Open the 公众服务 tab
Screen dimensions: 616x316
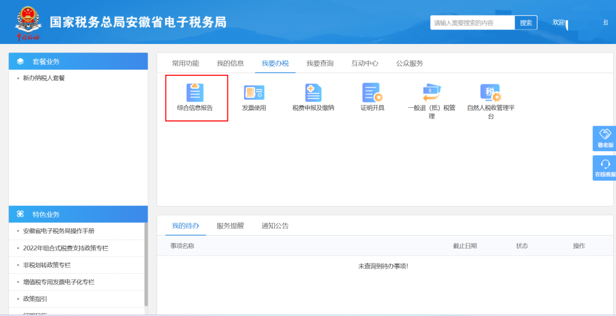410,63
